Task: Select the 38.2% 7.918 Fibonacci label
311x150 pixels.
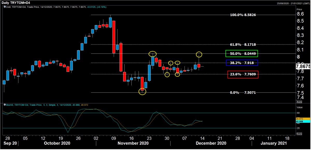Action: (x=242, y=63)
